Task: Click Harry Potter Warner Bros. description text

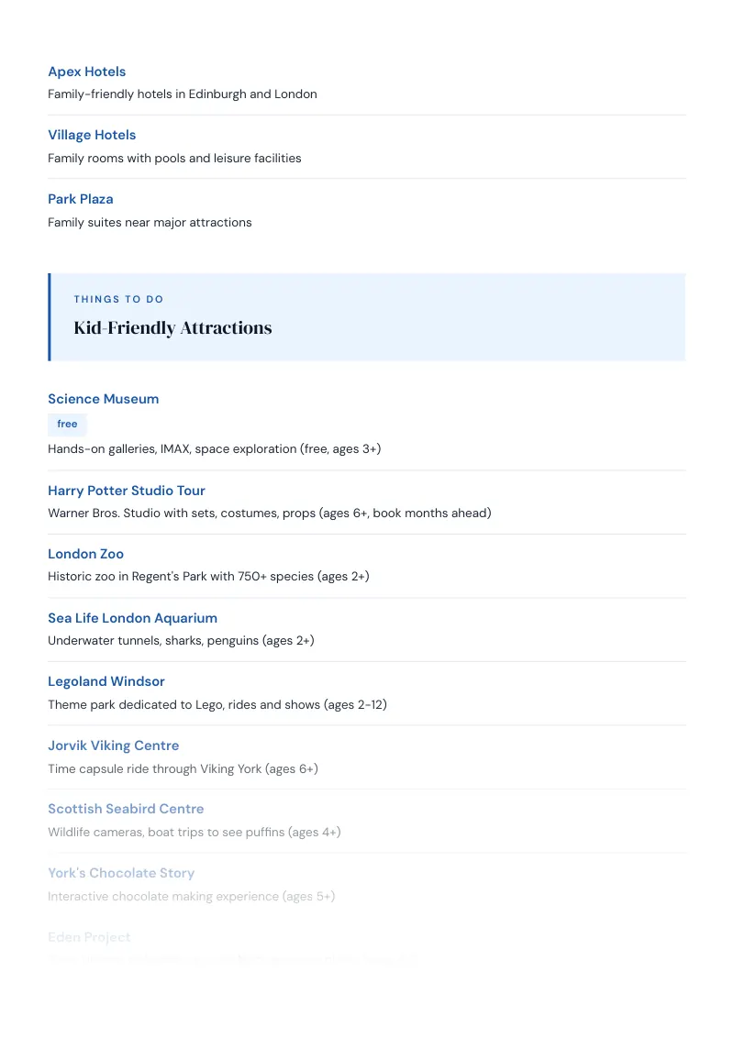Action: [x=270, y=513]
